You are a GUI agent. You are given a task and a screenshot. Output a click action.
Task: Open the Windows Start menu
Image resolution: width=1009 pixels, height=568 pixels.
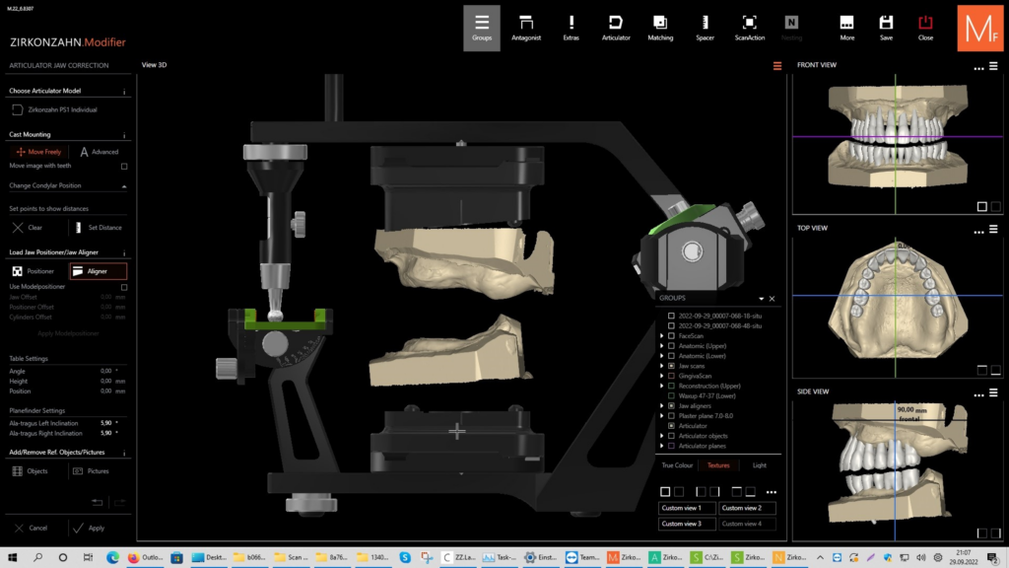click(x=12, y=558)
